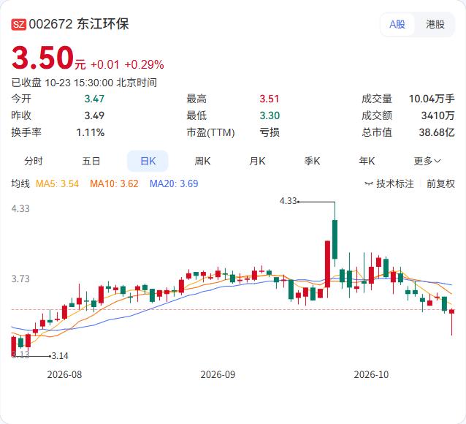Viewport: 466px width, 424px height.
Task: Click the green candlestick at 4.33 peak
Action: click(335, 239)
